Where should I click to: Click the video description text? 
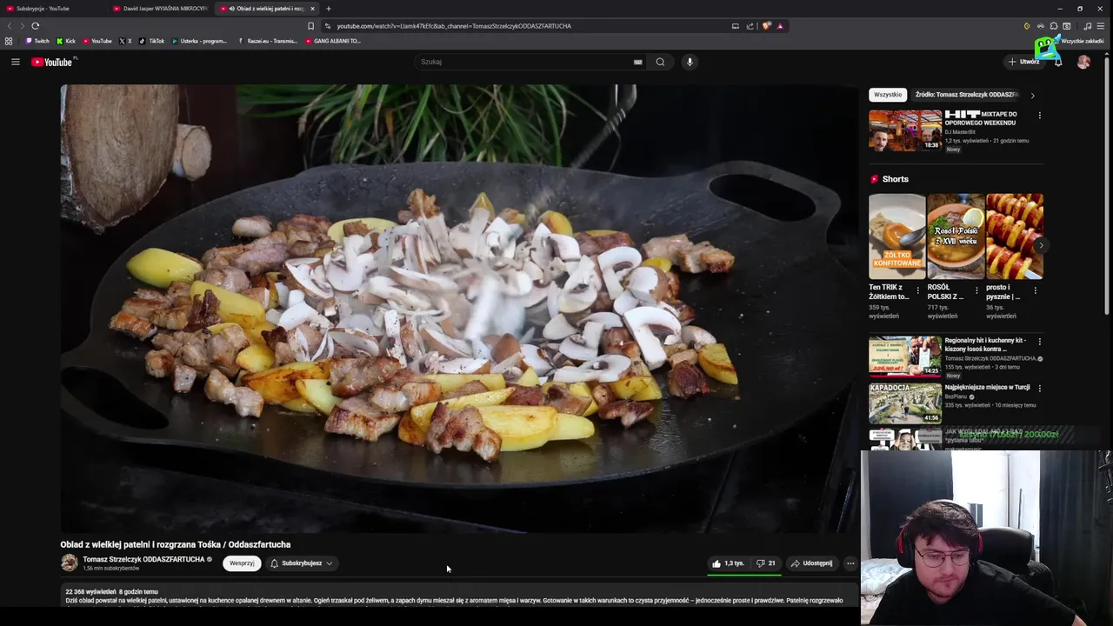click(x=454, y=600)
